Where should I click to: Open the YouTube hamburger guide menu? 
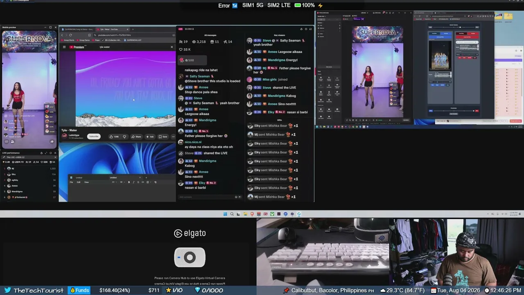pos(64,47)
